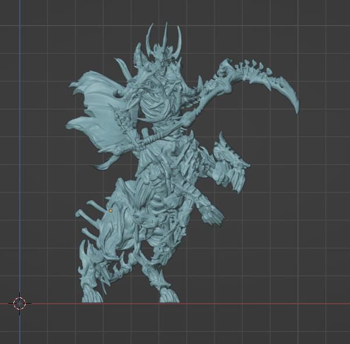Click the mount's rear hoof on the ground
350x344 pixels.
point(93,296)
